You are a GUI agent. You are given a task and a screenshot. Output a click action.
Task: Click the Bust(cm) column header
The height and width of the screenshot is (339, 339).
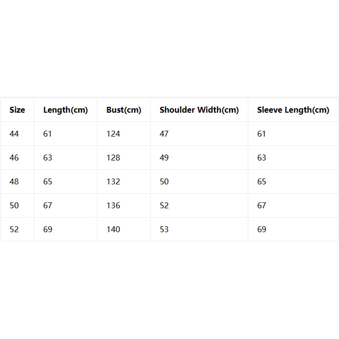124,110
